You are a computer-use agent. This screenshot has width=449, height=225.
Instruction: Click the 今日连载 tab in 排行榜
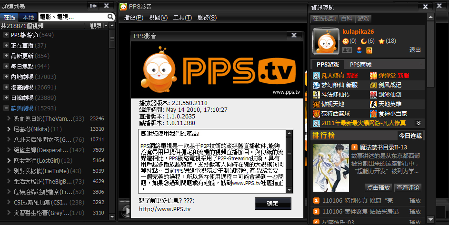pos(410,136)
